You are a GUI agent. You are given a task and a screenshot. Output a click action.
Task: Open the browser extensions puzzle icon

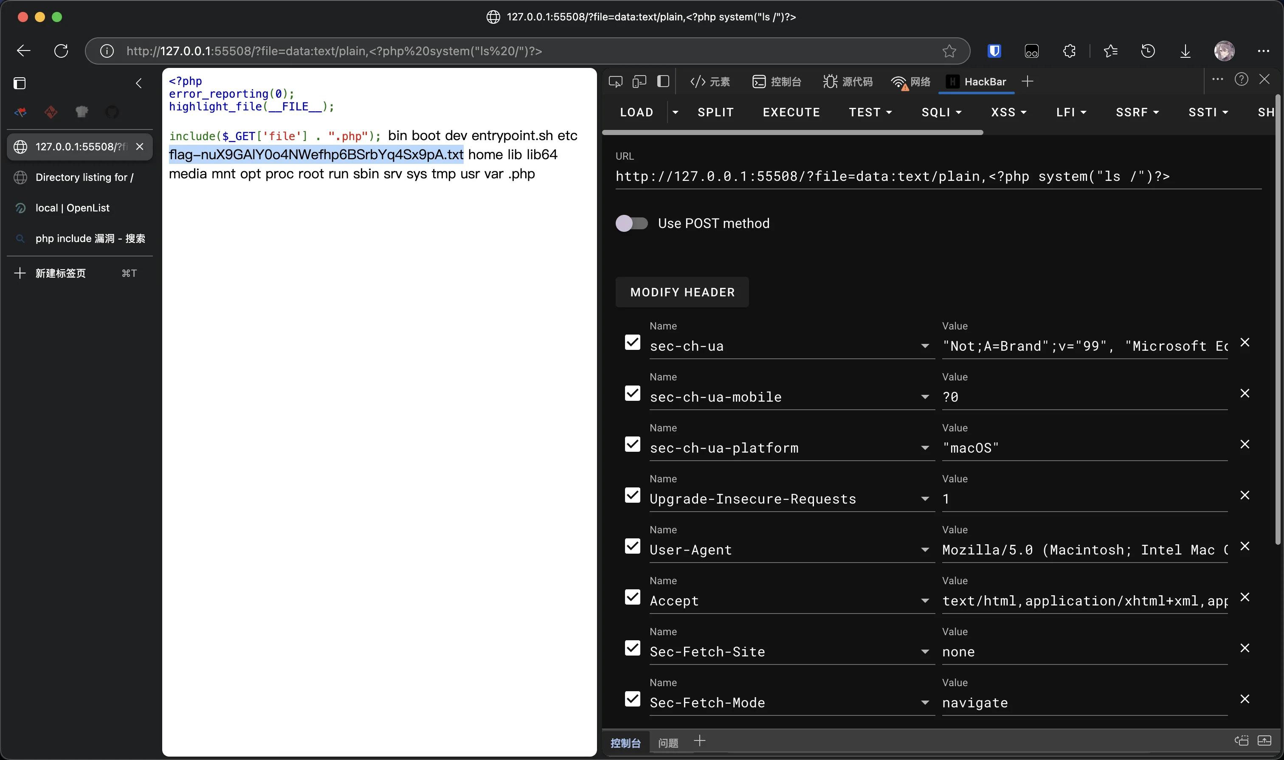click(x=1069, y=51)
